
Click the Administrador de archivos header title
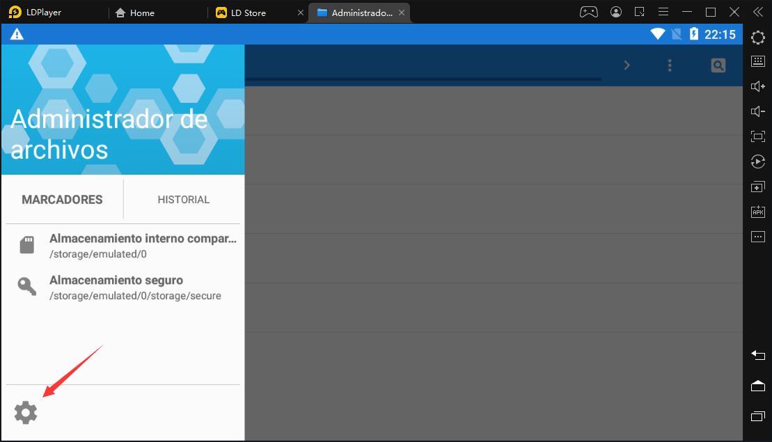click(109, 134)
